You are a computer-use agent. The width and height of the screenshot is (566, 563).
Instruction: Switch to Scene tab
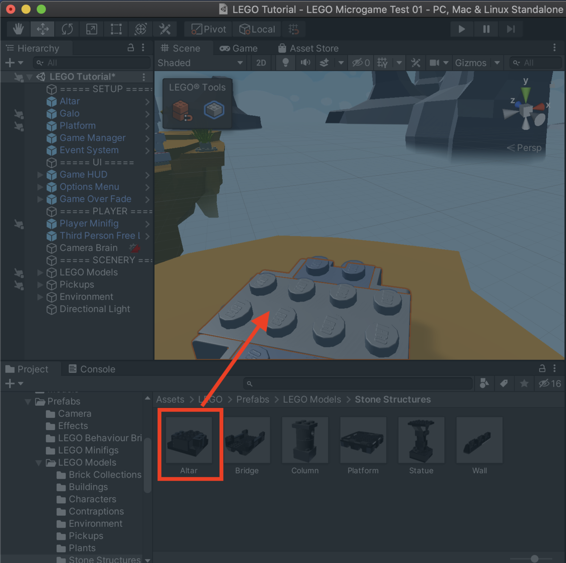pyautogui.click(x=181, y=48)
